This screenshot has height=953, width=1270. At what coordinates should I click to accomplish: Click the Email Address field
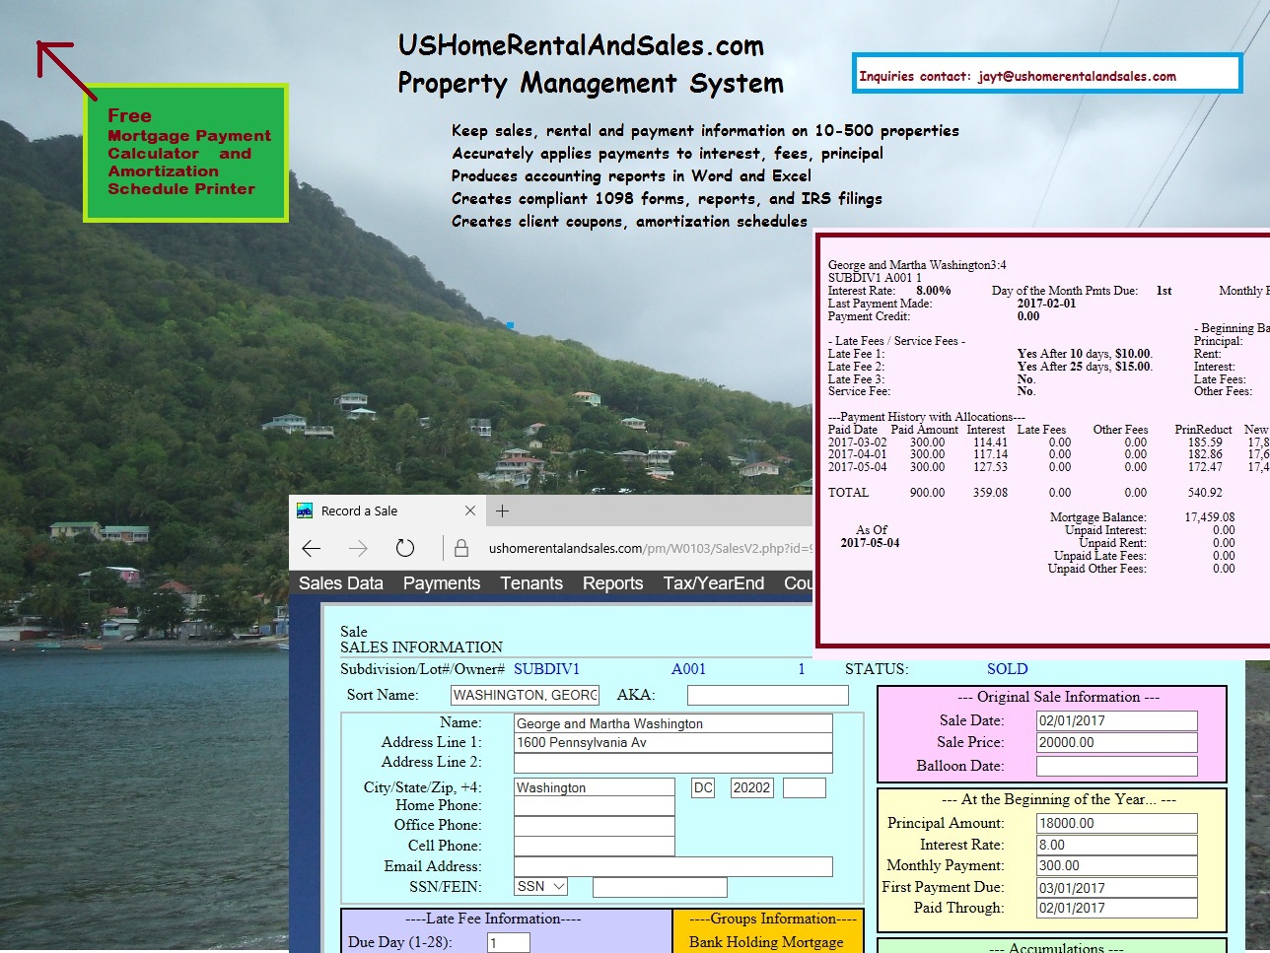point(672,866)
